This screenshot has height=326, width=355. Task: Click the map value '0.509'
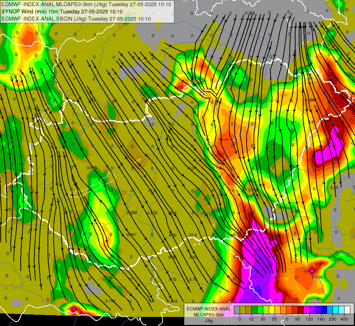pos(132,213)
